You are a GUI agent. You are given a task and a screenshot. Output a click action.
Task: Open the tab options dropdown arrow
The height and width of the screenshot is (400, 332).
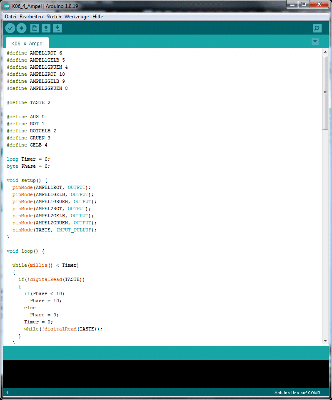tap(315, 41)
